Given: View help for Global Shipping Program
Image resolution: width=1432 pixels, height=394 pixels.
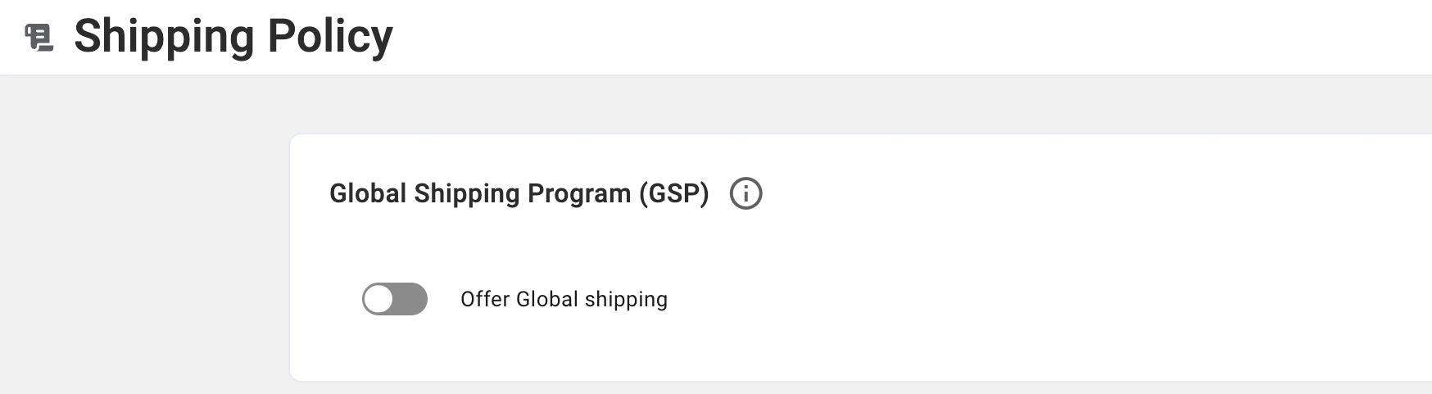Looking at the screenshot, I should tap(745, 194).
